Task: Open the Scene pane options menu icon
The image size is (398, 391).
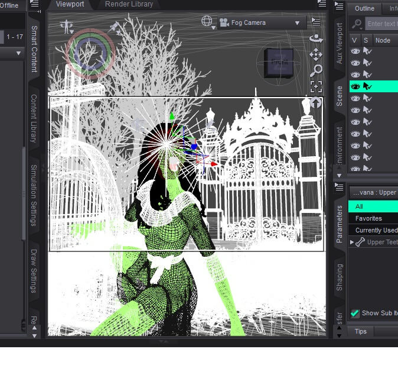Action: click(x=339, y=5)
